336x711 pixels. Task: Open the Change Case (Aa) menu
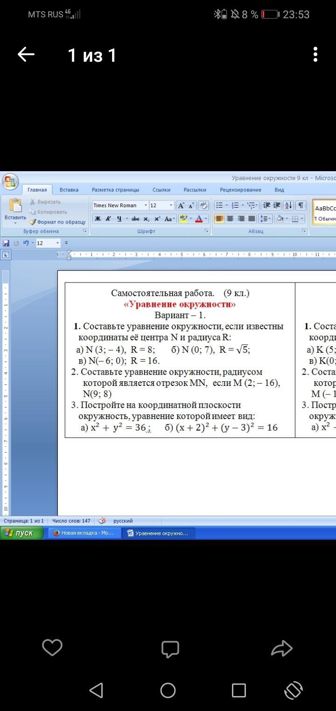pos(169,218)
